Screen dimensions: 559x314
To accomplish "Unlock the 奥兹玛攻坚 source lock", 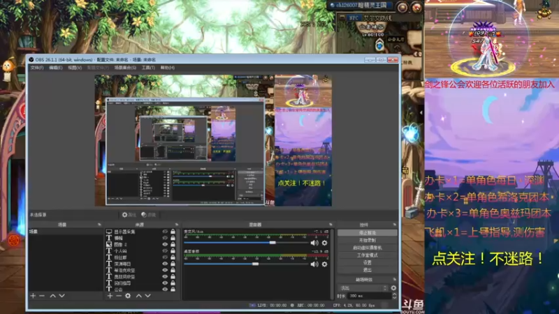I will click(x=173, y=276).
